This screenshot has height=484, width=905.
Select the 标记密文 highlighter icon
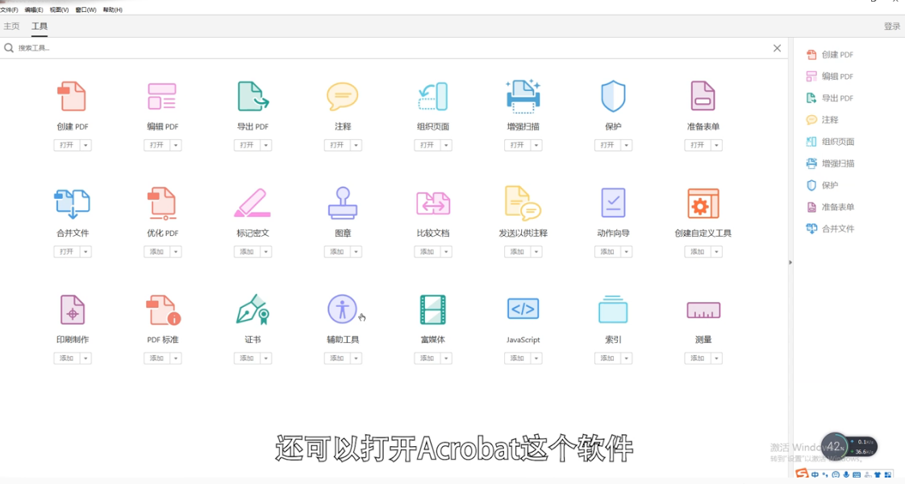click(x=252, y=203)
